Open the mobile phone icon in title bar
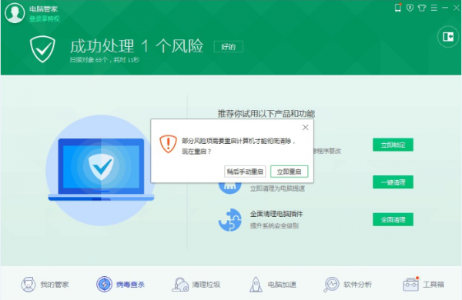Viewport: 462px width, 300px height. tap(398, 8)
